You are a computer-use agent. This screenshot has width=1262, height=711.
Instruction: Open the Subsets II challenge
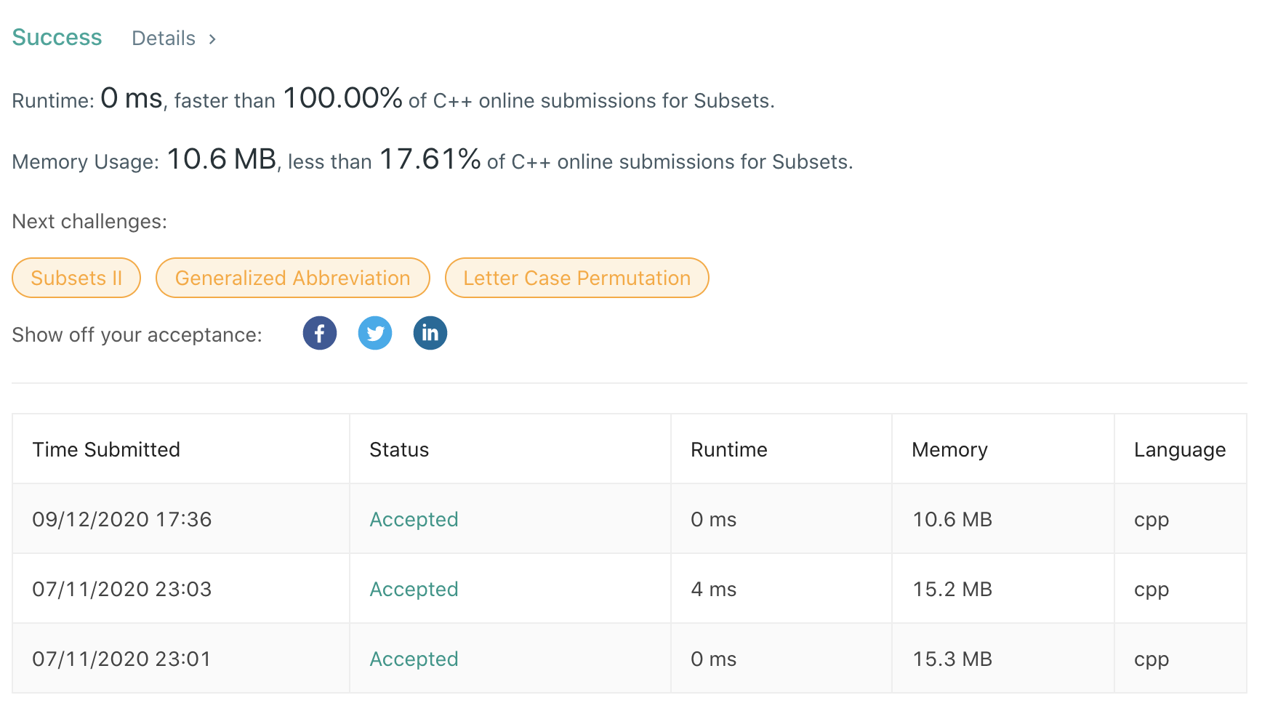point(76,278)
